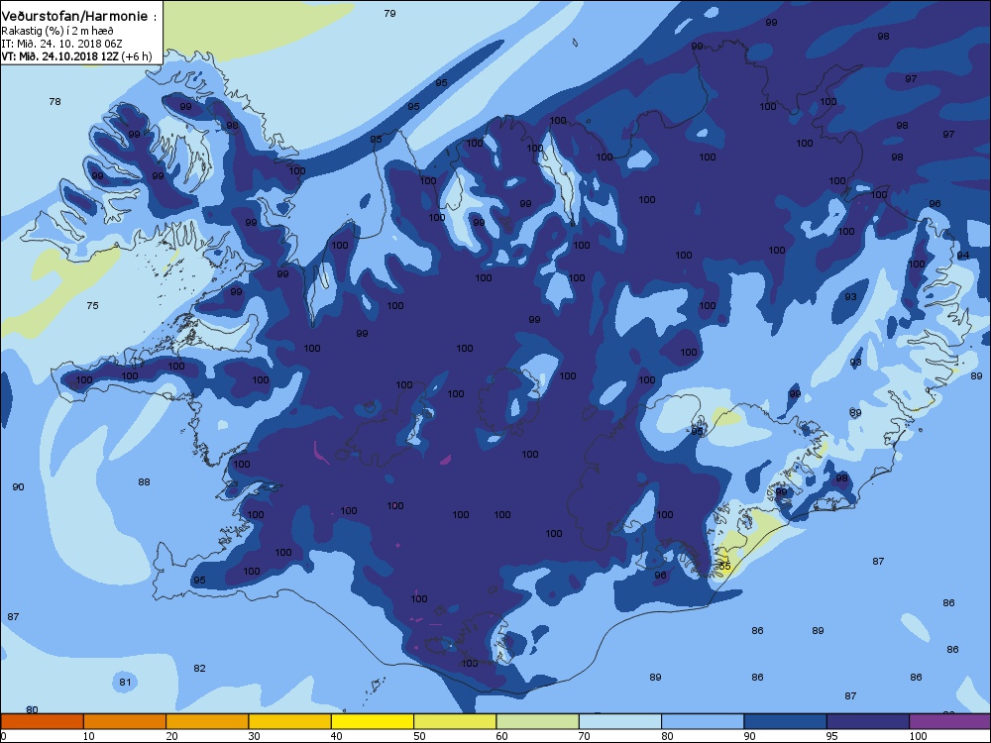
Task: Click the 88 humidity value offshore
Action: click(144, 482)
